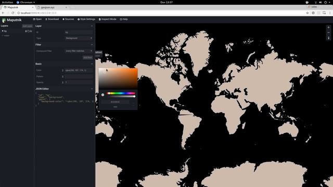
Task: Click the layer ID input field
Action: (x=79, y=32)
